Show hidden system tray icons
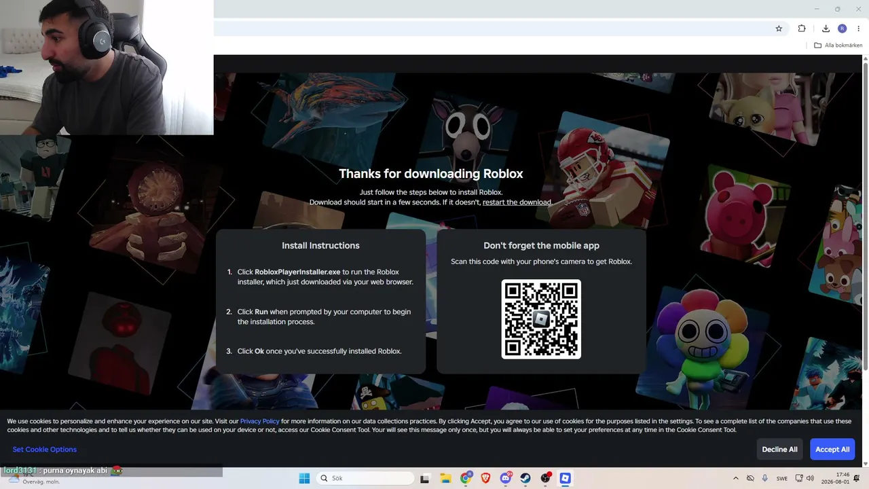This screenshot has height=489, width=869. 735,478
